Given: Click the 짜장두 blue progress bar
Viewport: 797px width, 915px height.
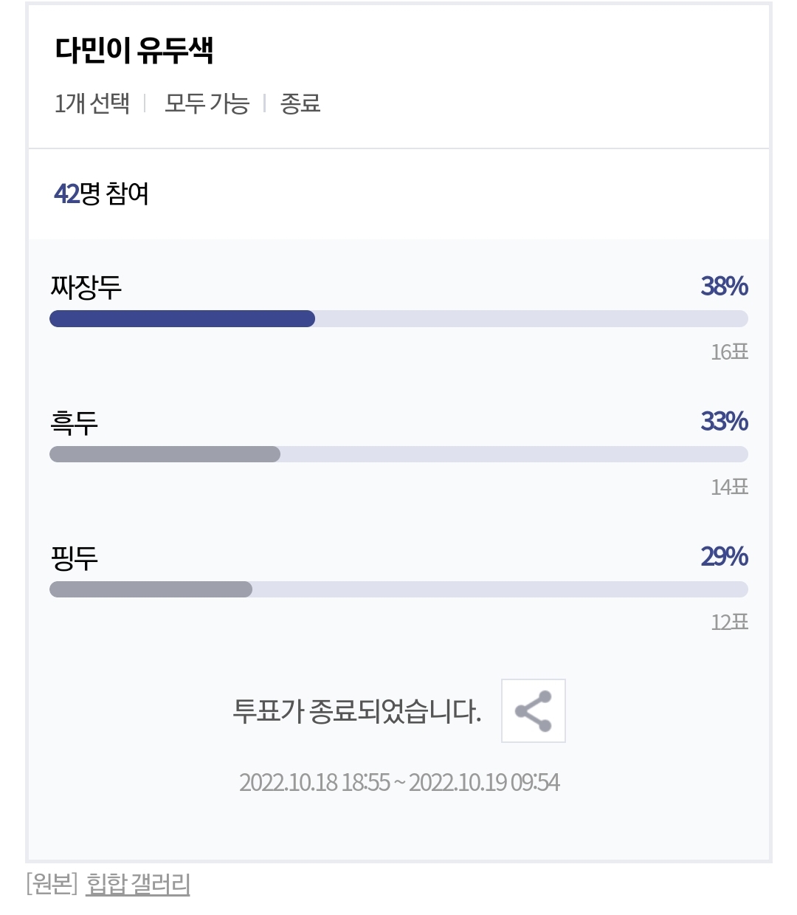Looking at the screenshot, I should coord(182,319).
